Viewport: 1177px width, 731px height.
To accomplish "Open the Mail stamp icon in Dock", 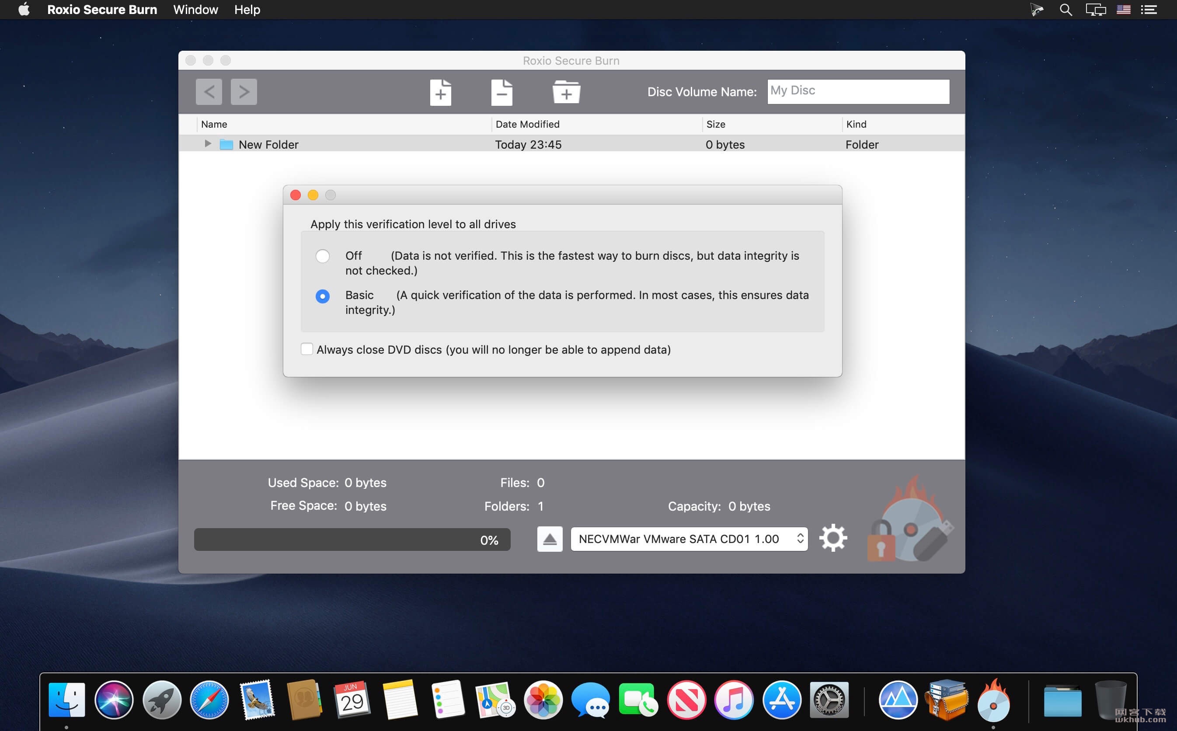I will click(x=257, y=700).
